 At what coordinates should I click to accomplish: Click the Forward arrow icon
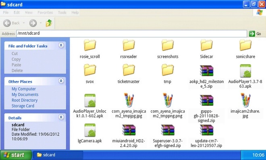pyautogui.click(x=33, y=23)
